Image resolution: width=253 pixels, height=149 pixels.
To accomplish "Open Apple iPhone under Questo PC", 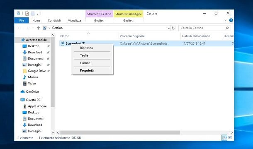I will (x=37, y=106).
